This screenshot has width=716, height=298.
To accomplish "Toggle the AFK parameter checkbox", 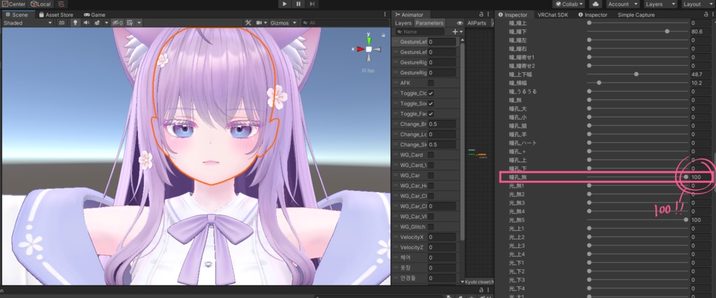I will pos(431,83).
